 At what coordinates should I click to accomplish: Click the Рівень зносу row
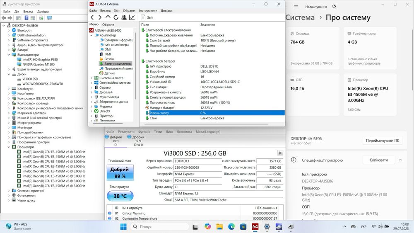215,113
